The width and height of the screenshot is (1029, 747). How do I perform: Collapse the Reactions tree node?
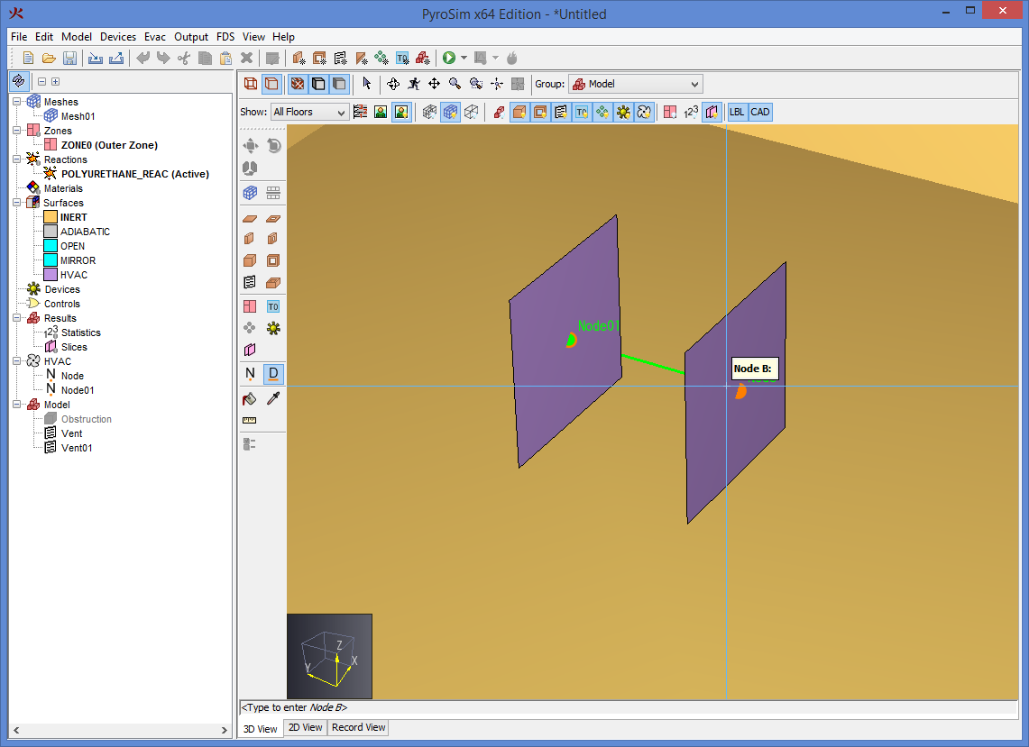tap(16, 159)
